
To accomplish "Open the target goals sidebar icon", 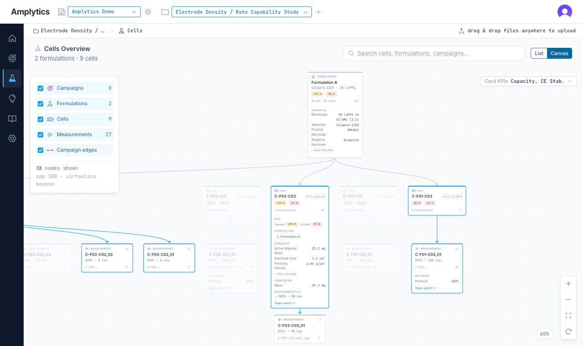I will pos(12,58).
